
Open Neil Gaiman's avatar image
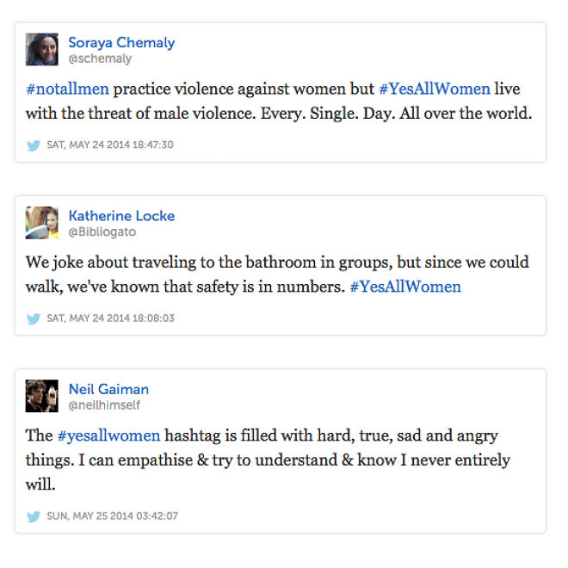click(41, 396)
